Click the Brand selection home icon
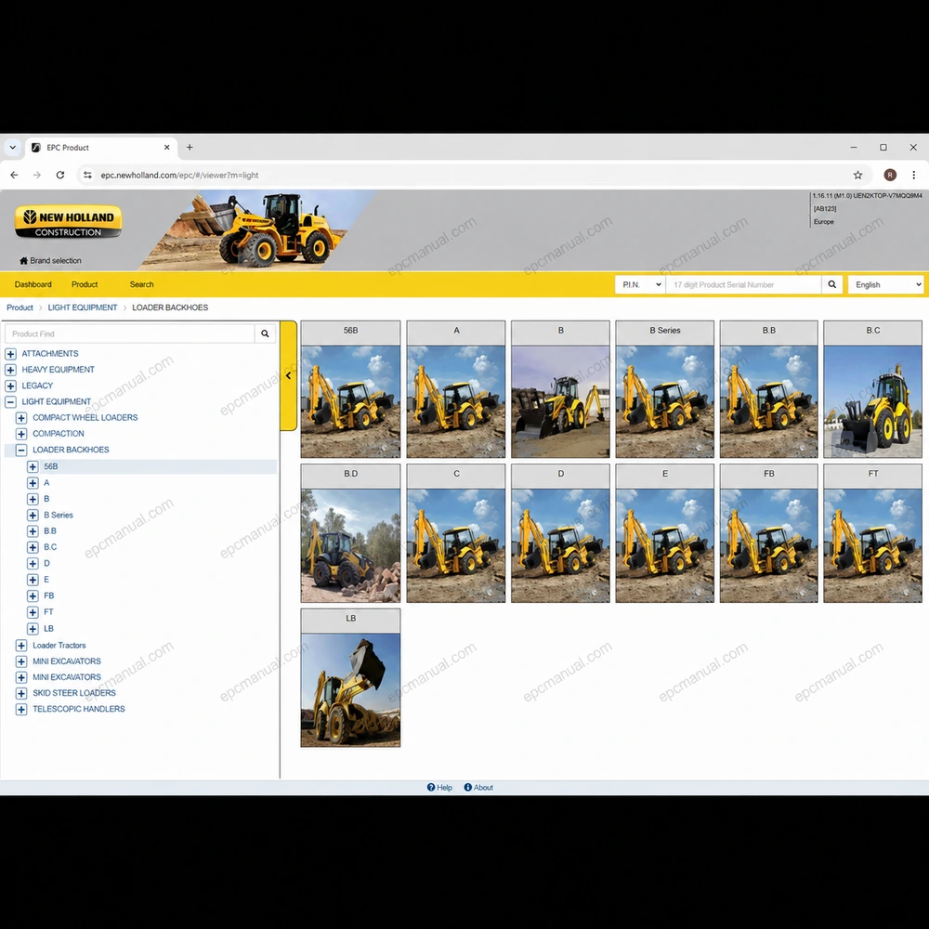This screenshot has width=929, height=929. [x=24, y=261]
